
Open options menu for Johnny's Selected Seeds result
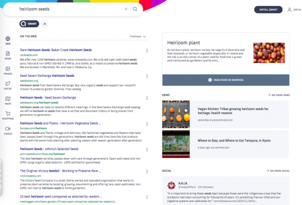147,149
